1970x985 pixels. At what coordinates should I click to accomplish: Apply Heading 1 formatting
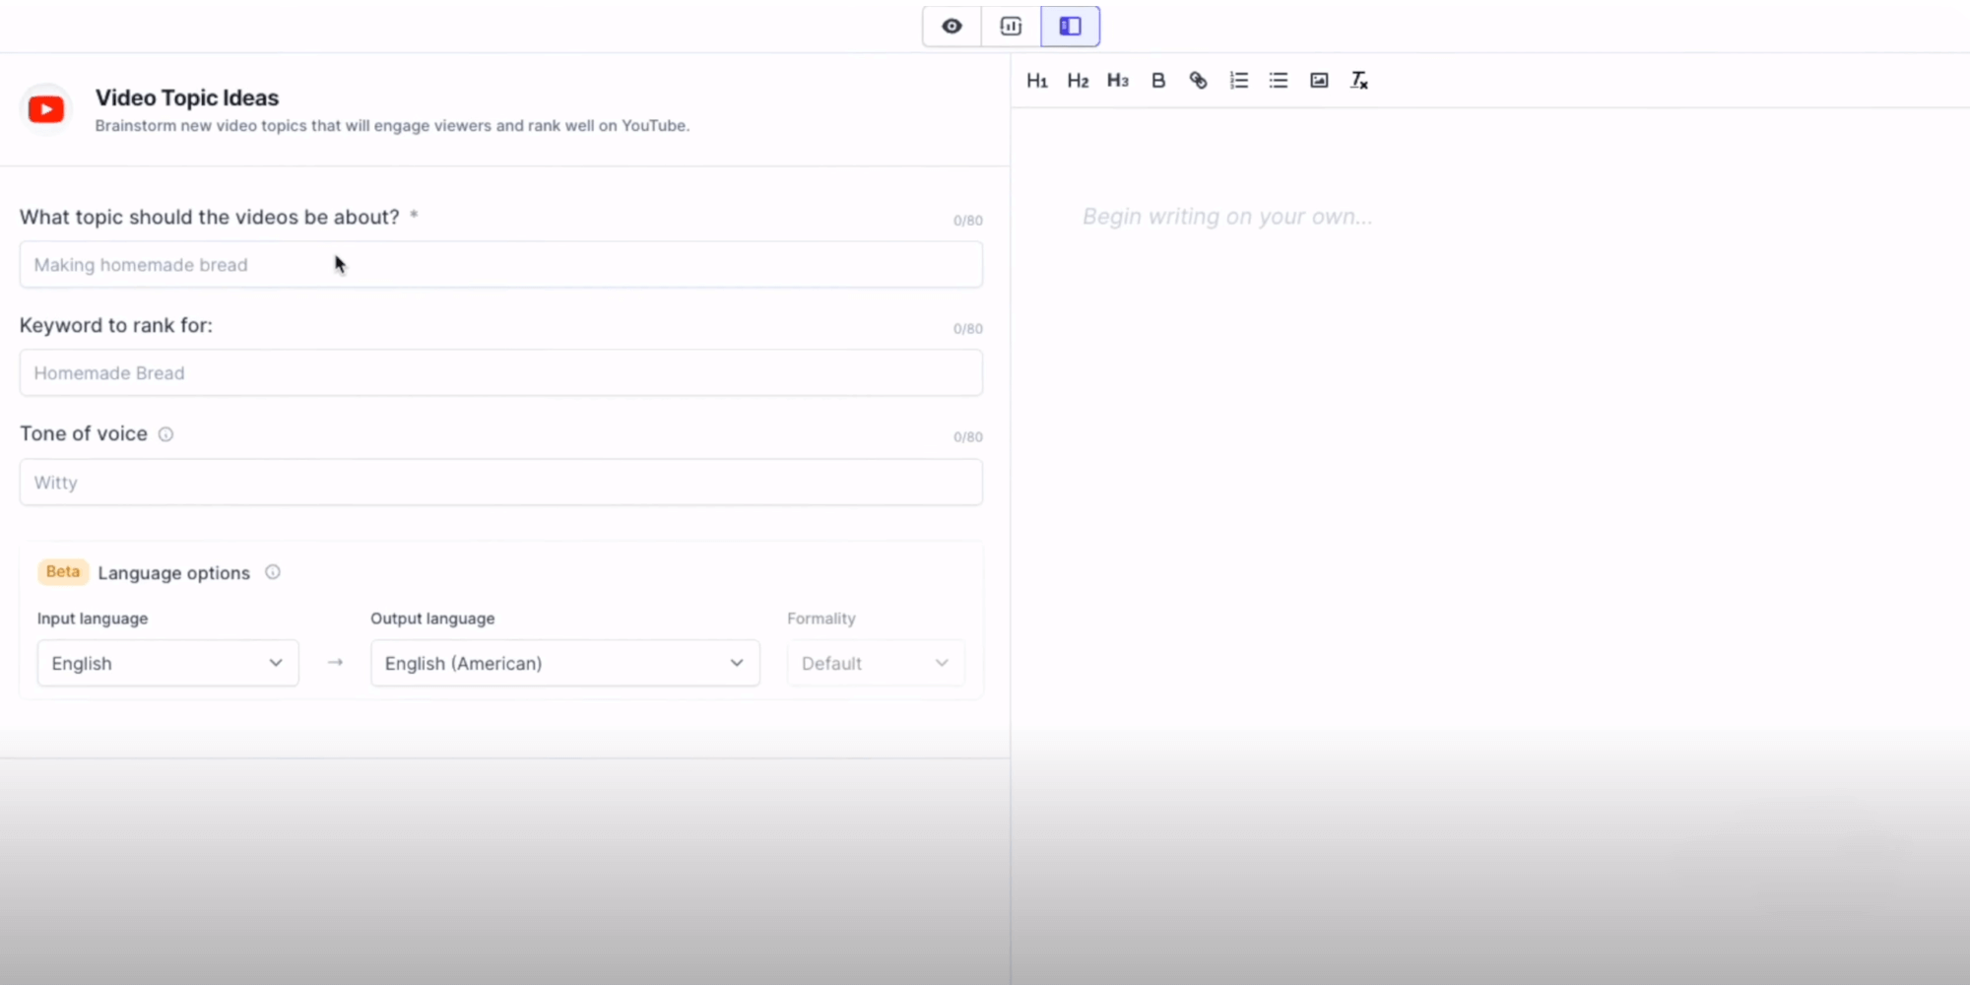click(1037, 81)
